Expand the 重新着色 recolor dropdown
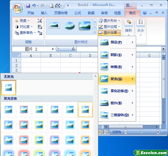This screenshot has width=168, height=156. click(25, 33)
